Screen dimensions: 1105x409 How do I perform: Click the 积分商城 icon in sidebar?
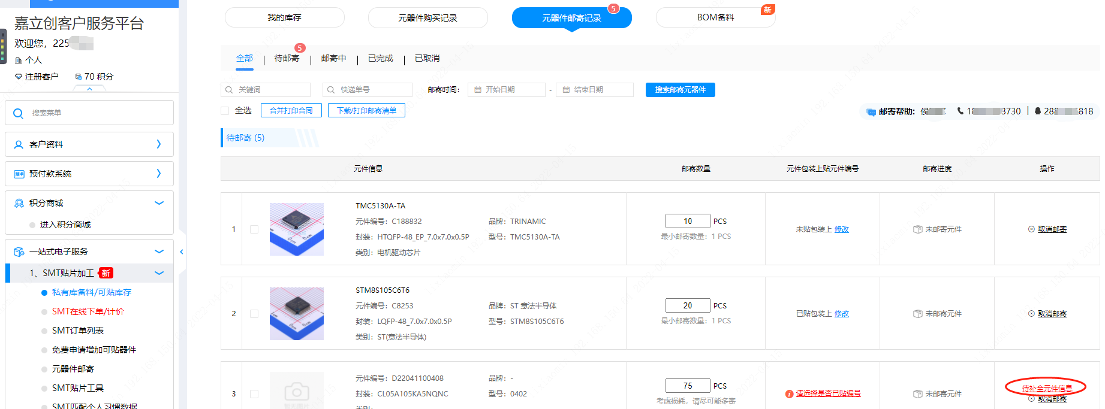click(19, 203)
